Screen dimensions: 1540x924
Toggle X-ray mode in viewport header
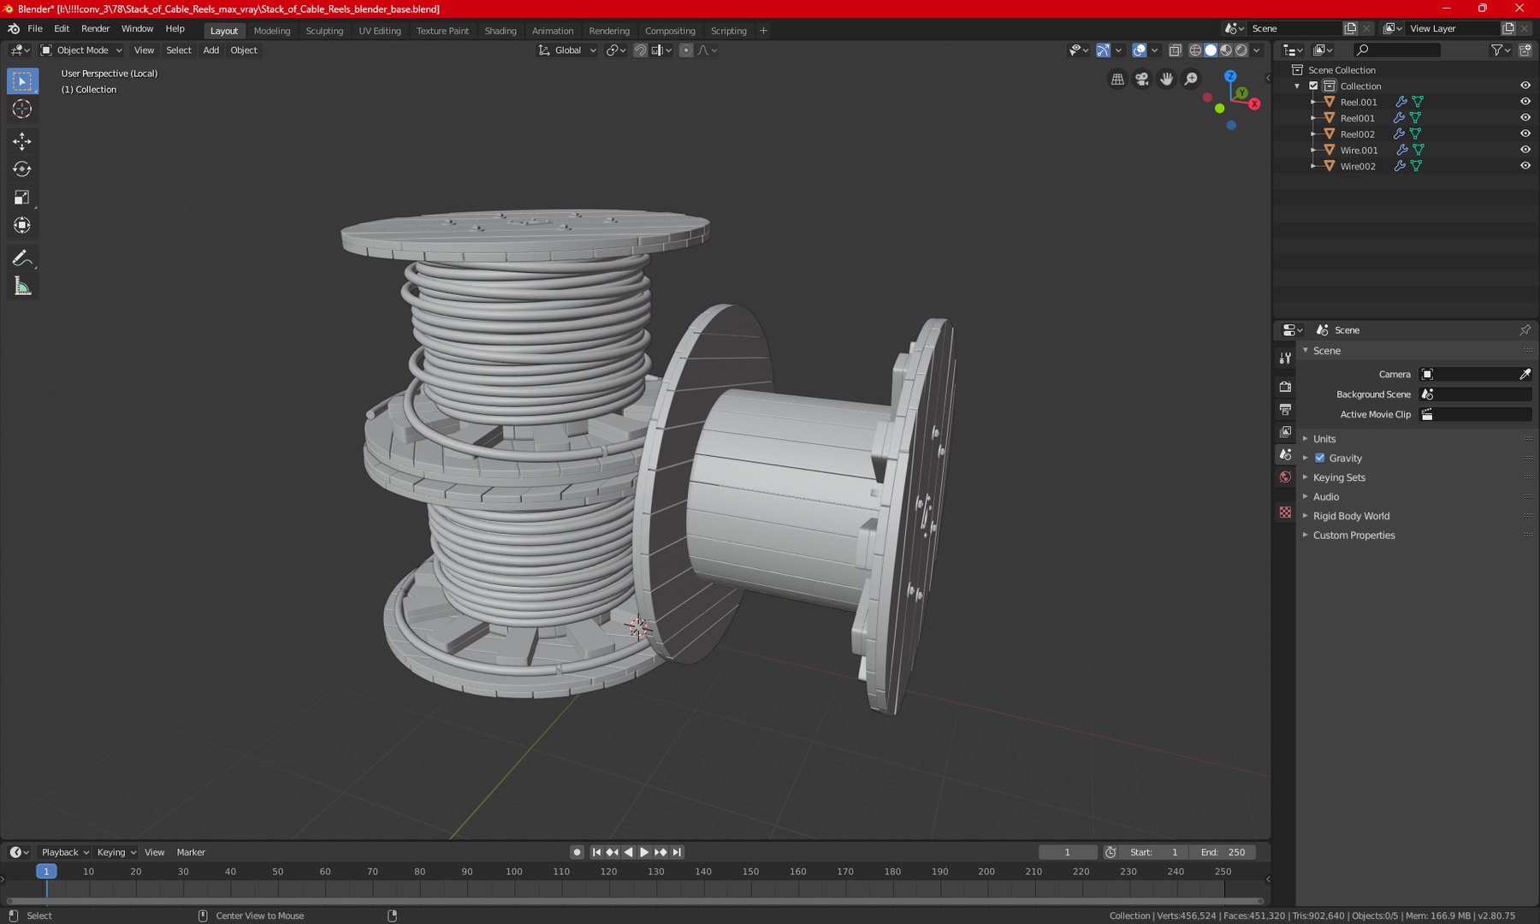coord(1175,50)
